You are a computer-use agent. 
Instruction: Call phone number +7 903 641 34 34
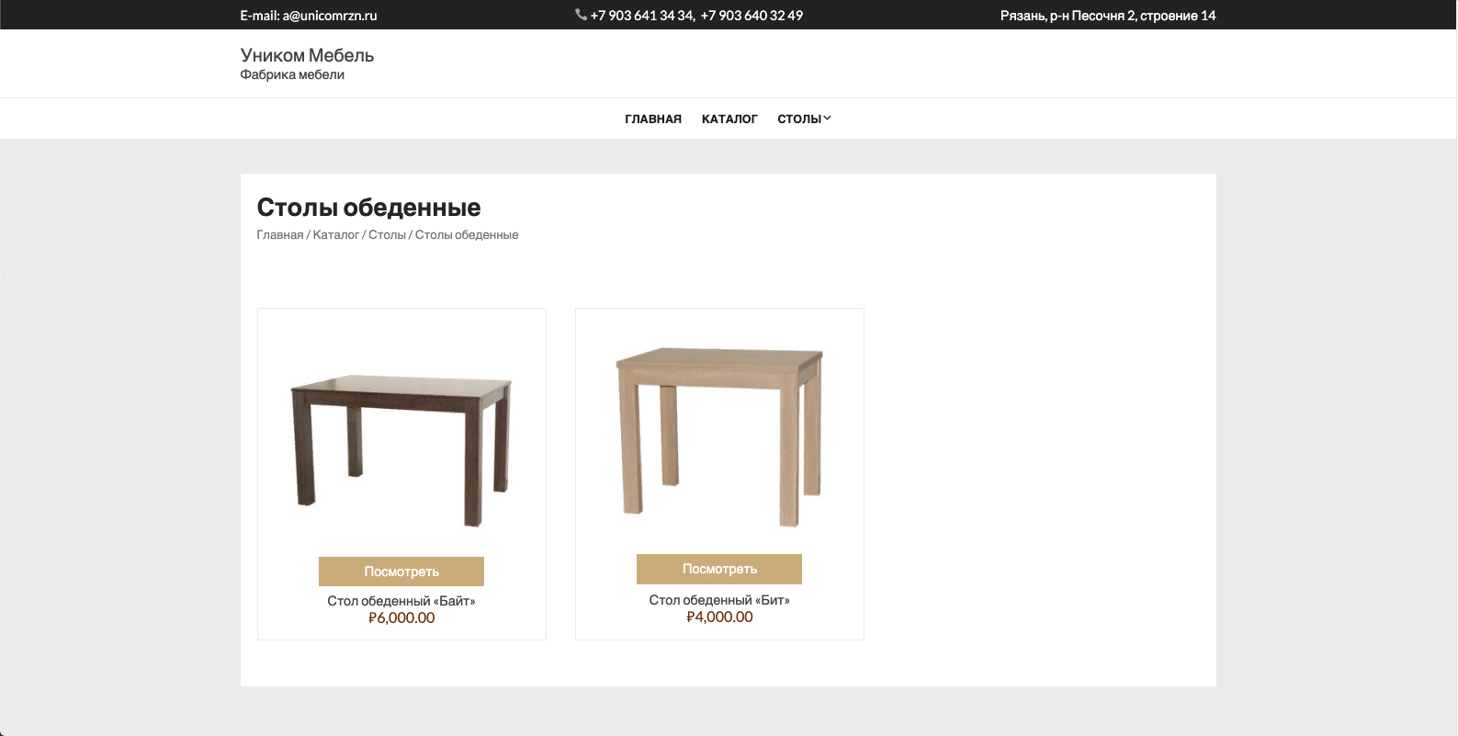[x=642, y=16]
